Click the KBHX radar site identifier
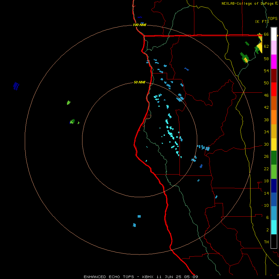The height and width of the screenshot is (279, 279). coord(148,277)
